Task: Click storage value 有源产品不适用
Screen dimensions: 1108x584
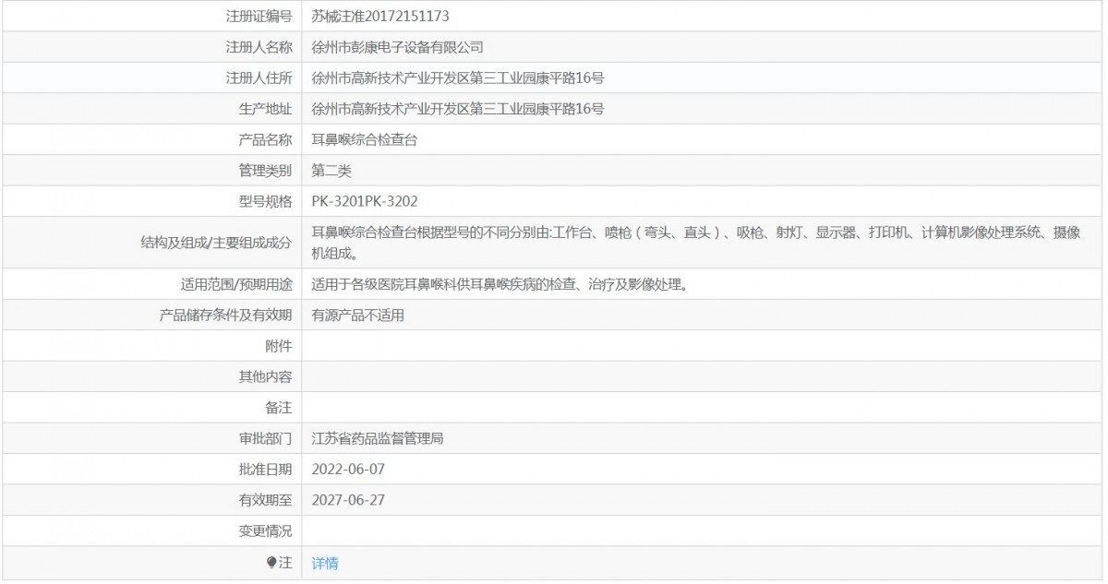Action: [358, 316]
